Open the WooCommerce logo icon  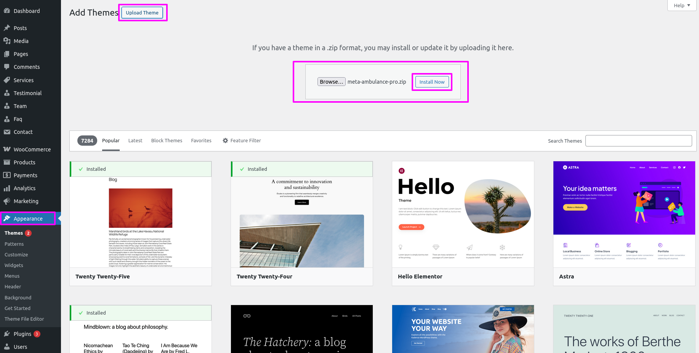pos(7,149)
